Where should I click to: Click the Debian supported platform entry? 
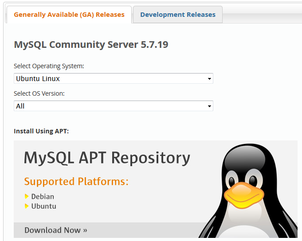pos(43,197)
